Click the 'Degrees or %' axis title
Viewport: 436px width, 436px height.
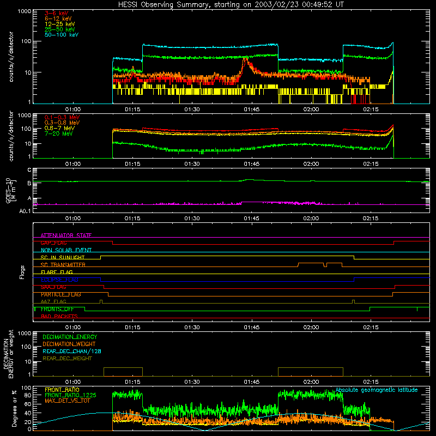point(14,408)
